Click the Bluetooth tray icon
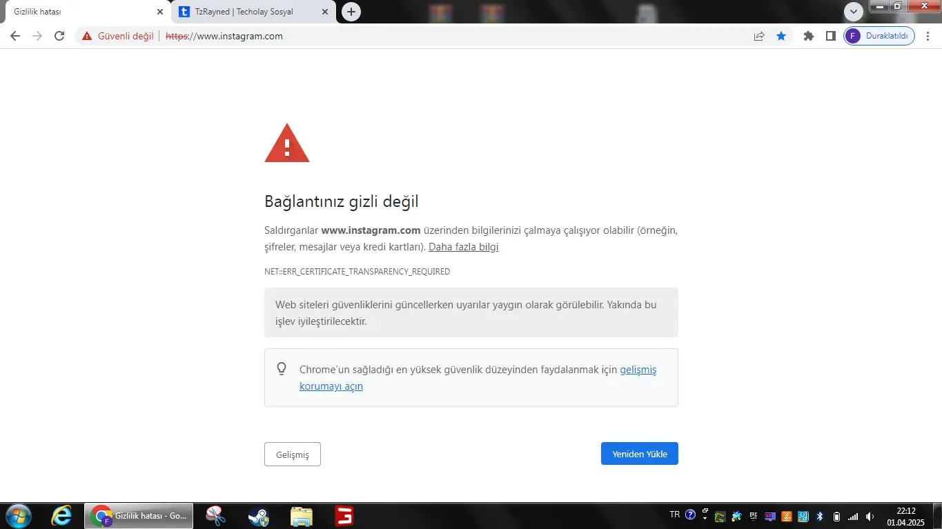 pos(820,517)
